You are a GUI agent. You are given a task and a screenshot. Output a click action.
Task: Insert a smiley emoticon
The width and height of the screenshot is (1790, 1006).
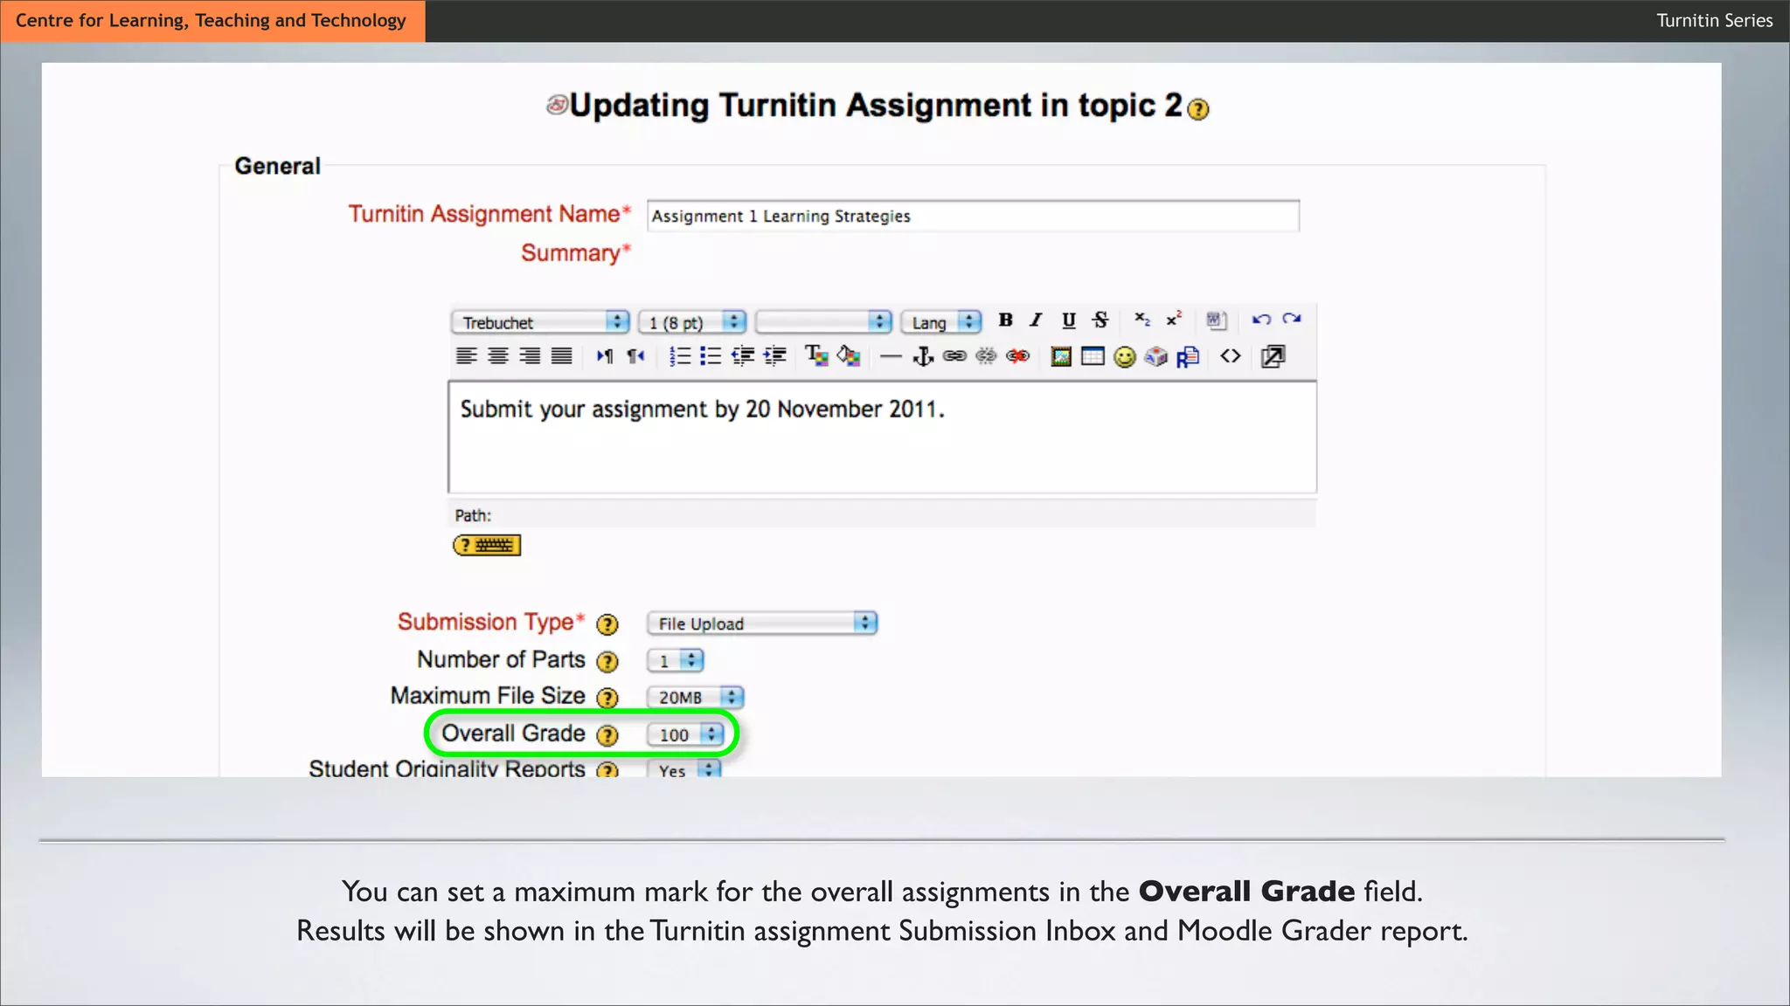point(1125,356)
